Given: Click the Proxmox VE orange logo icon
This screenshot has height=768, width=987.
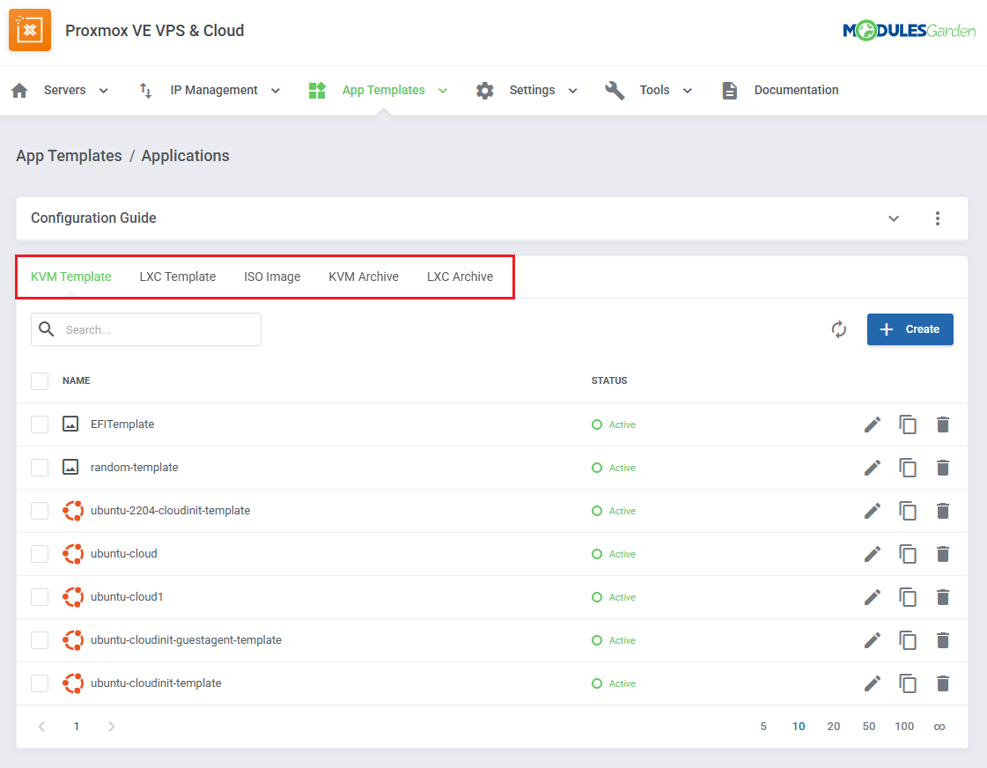Looking at the screenshot, I should (x=30, y=30).
